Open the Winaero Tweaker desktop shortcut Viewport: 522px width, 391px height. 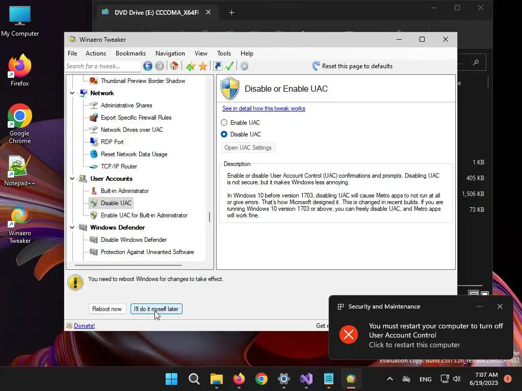20,225
